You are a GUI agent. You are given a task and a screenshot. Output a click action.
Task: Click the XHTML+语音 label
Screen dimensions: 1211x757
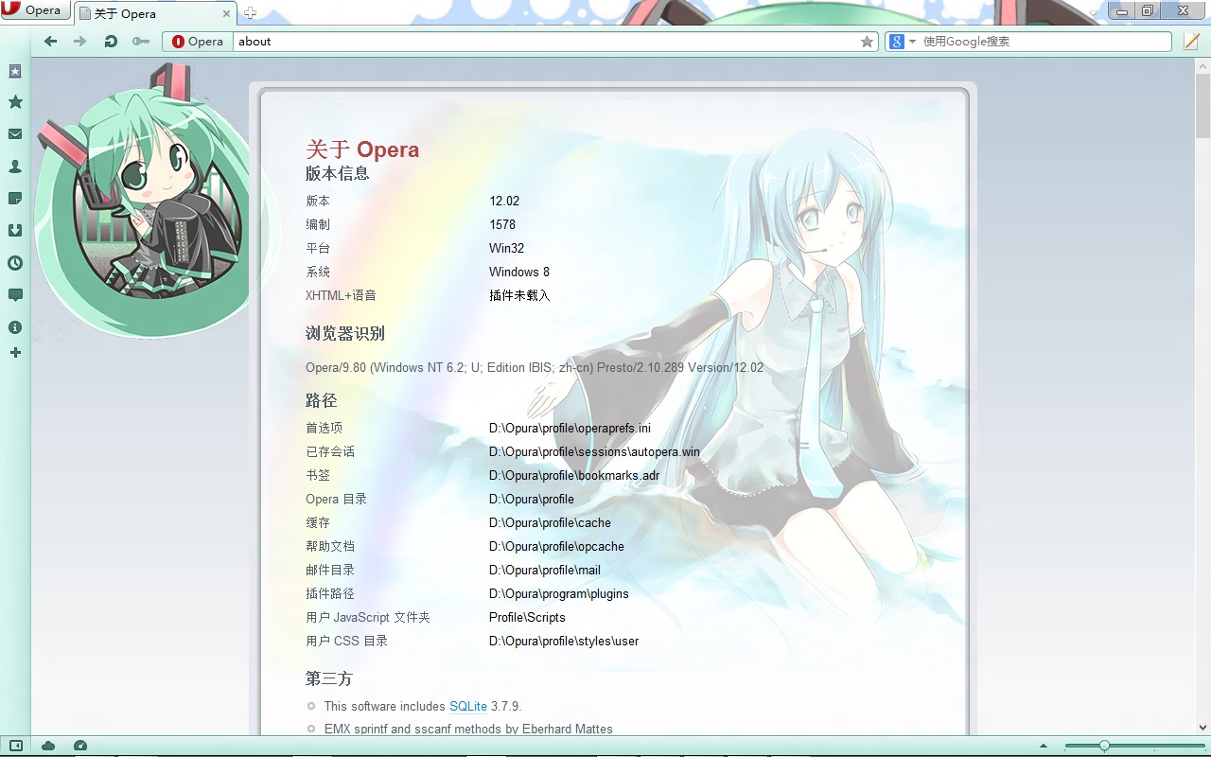coord(341,295)
